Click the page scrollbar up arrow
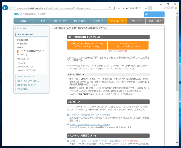Image resolution: width=181 pixels, height=148 pixels. [177, 14]
